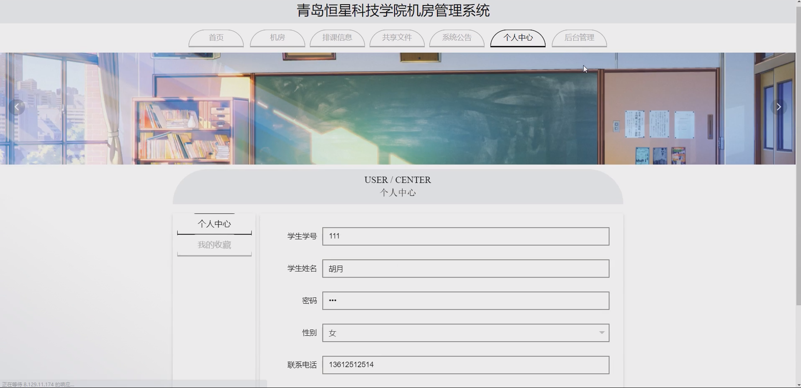Open the 后台管理 navigation tab
801x388 pixels.
click(579, 38)
